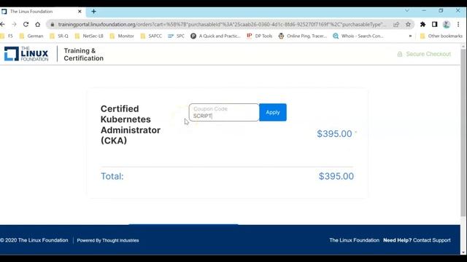Image resolution: width=467 pixels, height=262 pixels.
Task: Open the SR-Q bookmark folder
Action: tap(59, 36)
